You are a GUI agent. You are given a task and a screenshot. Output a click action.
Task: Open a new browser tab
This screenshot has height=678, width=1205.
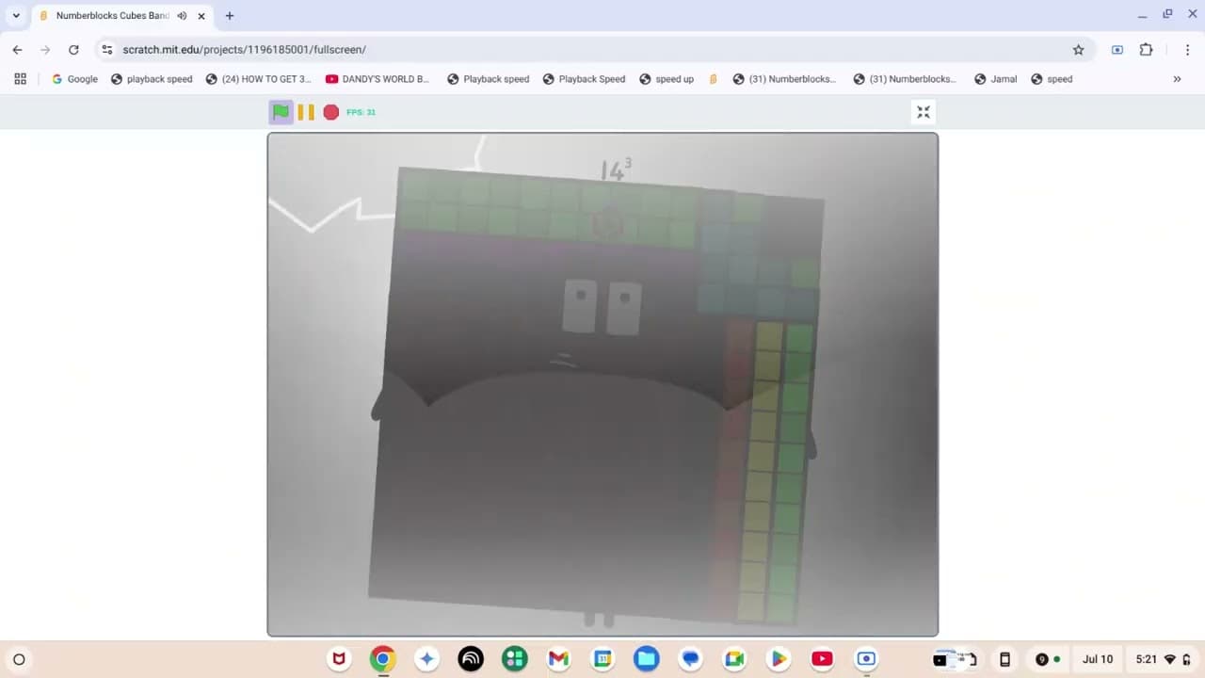[230, 16]
